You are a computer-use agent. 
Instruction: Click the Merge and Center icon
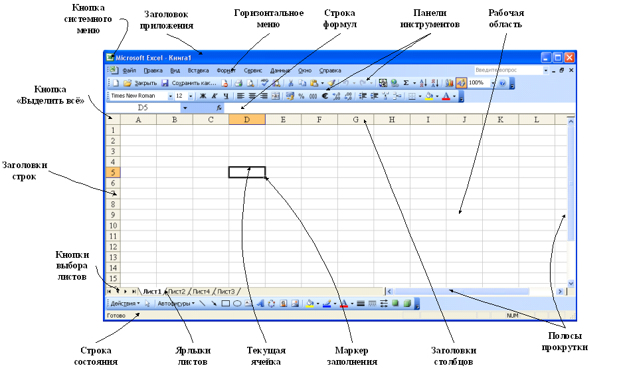pyautogui.click(x=275, y=96)
